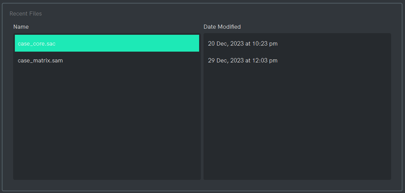
Task: Click the timestamp beside case_core.sac
Action: [x=243, y=44]
